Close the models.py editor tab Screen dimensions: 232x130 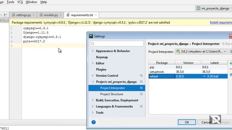pyautogui.click(x=61, y=15)
